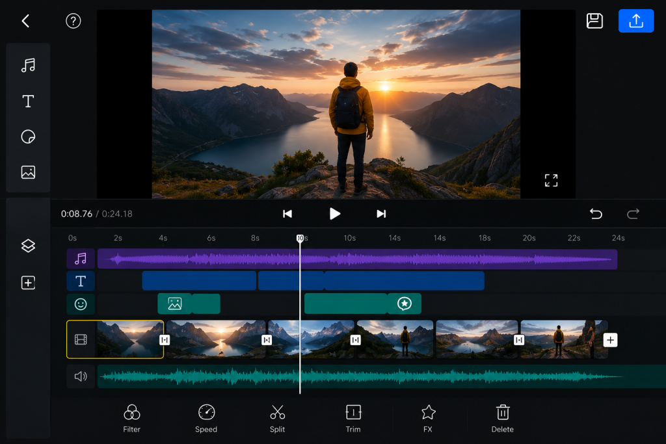Click the add media plus-square sidebar icon
Image resolution: width=666 pixels, height=444 pixels.
(28, 283)
